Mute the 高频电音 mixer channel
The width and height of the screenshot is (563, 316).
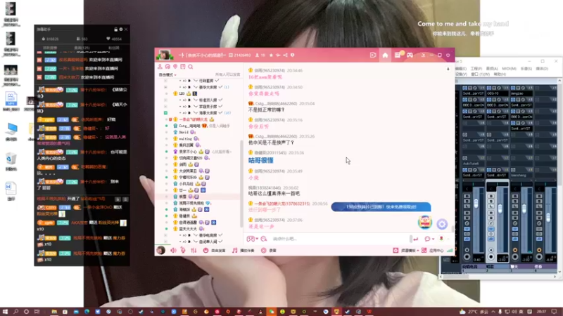click(x=467, y=197)
